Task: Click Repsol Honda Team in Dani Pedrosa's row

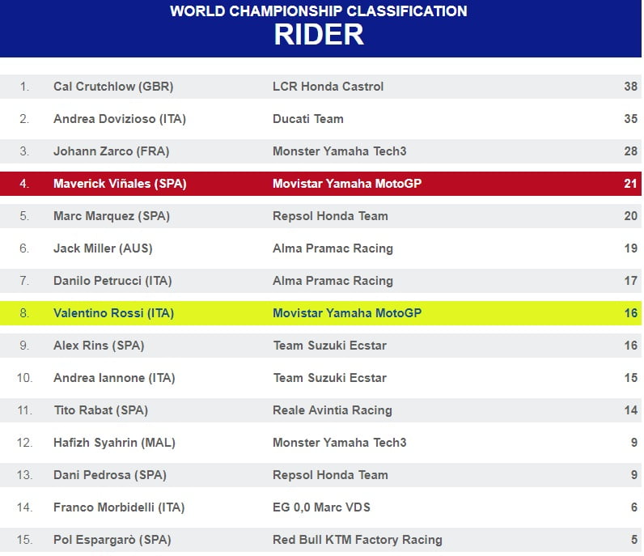Action: [x=330, y=475]
